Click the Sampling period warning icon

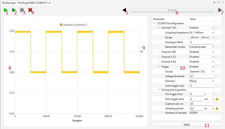[x=217, y=108]
